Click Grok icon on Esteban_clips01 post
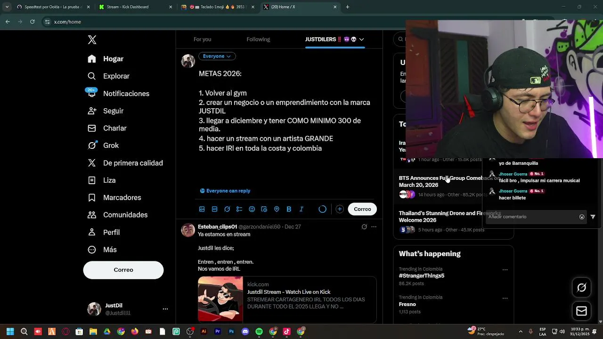Viewport: 603px width, 339px height. (364, 227)
